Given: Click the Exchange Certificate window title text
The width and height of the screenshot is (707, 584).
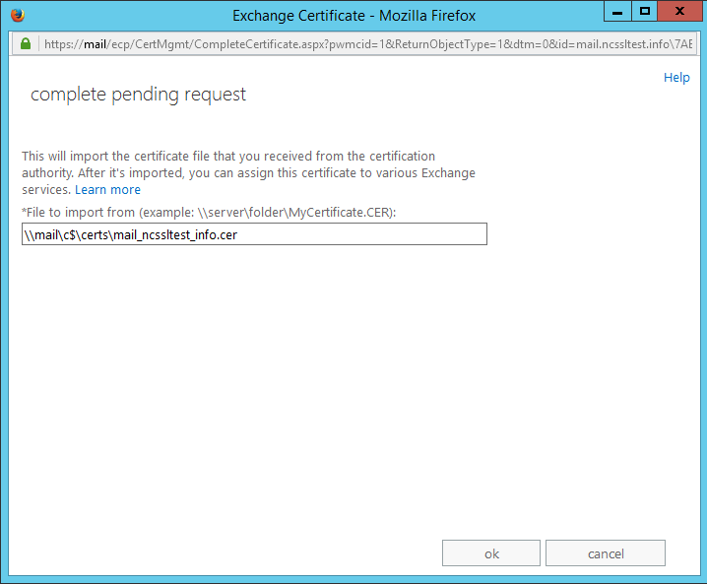Looking at the screenshot, I should pos(353,16).
